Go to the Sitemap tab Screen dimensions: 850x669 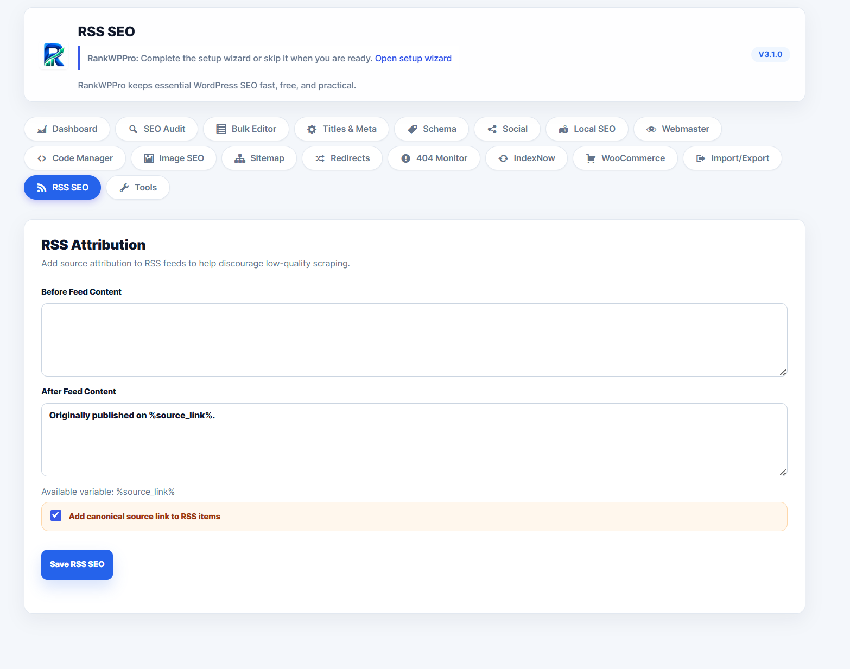click(259, 158)
